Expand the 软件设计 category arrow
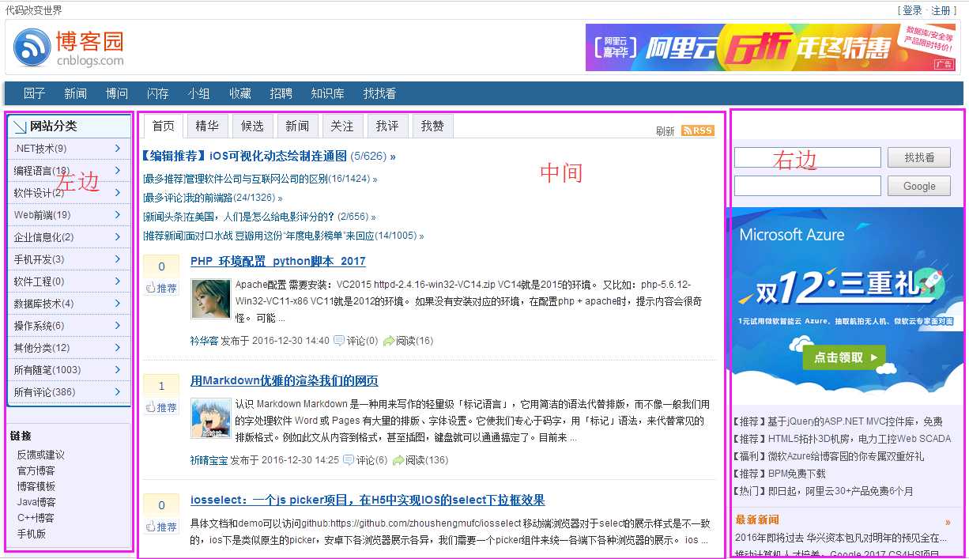The image size is (969, 559). 117,192
